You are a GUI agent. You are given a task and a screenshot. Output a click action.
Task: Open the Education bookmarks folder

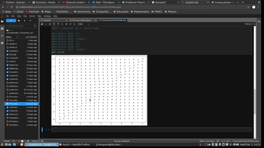[x=121, y=12]
